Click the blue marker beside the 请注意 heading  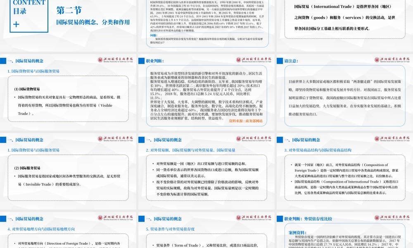click(x=280, y=60)
